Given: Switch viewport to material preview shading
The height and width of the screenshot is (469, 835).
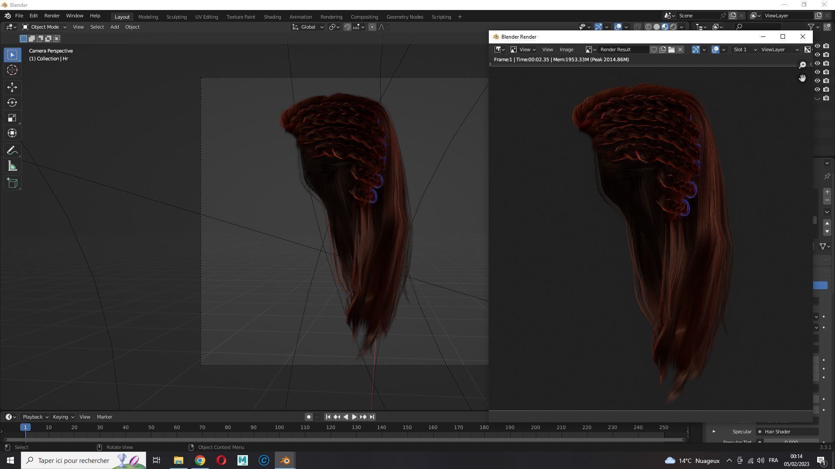Looking at the screenshot, I should point(665,27).
